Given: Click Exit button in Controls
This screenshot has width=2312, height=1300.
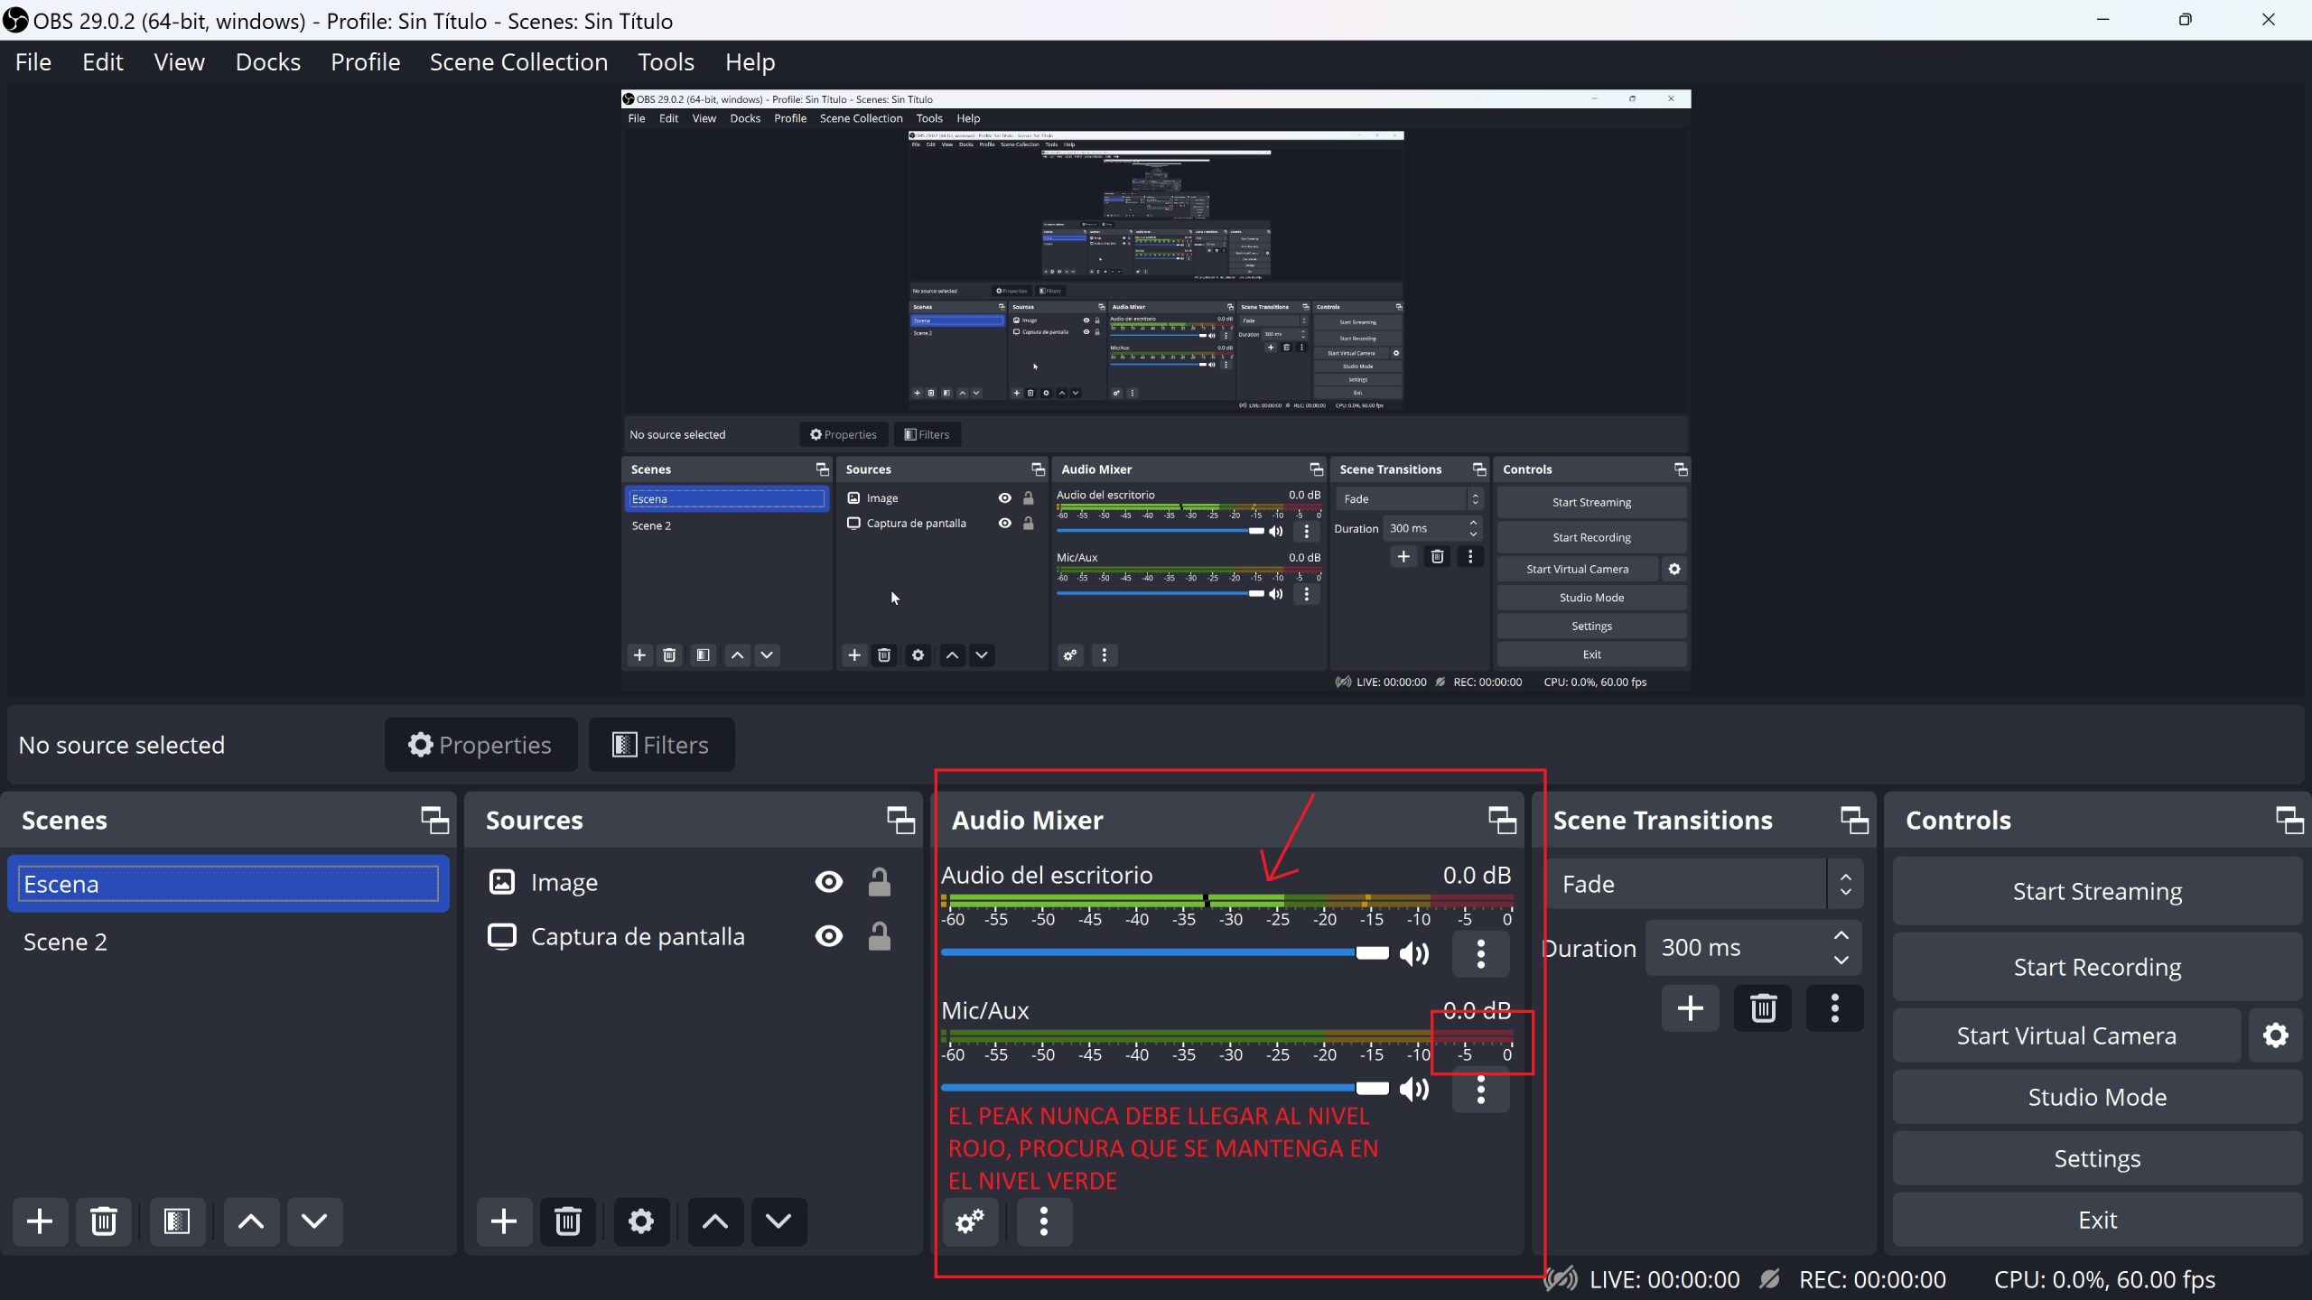Looking at the screenshot, I should (x=2097, y=1220).
